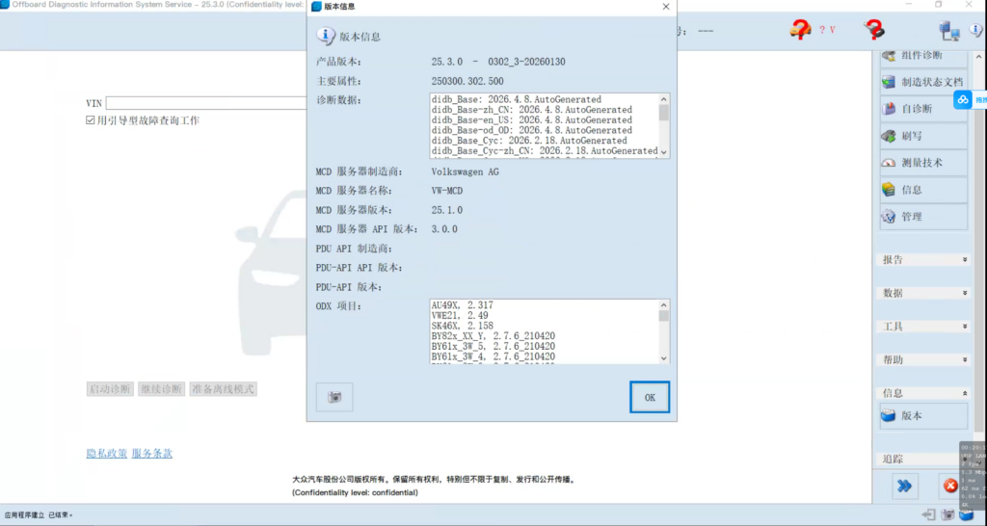The width and height of the screenshot is (987, 526).
Task: Expand the 报告 section
Action: coord(923,259)
